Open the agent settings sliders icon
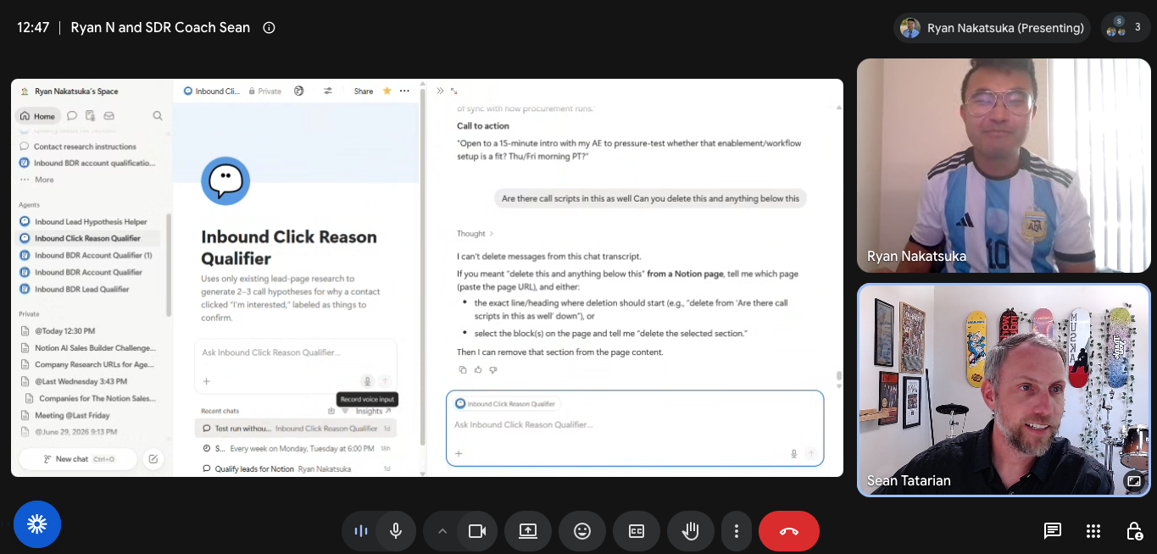This screenshot has width=1157, height=554. point(328,91)
